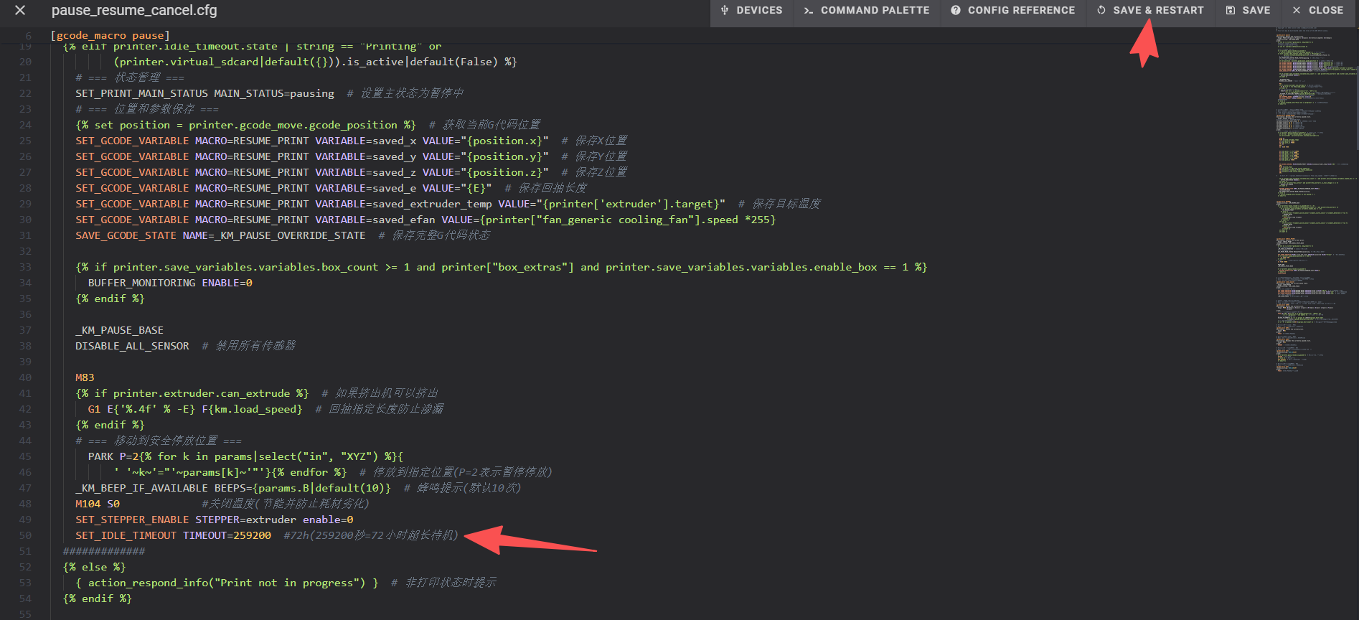Click the Config Reference question mark icon
This screenshot has width=1359, height=620.
[x=956, y=11]
